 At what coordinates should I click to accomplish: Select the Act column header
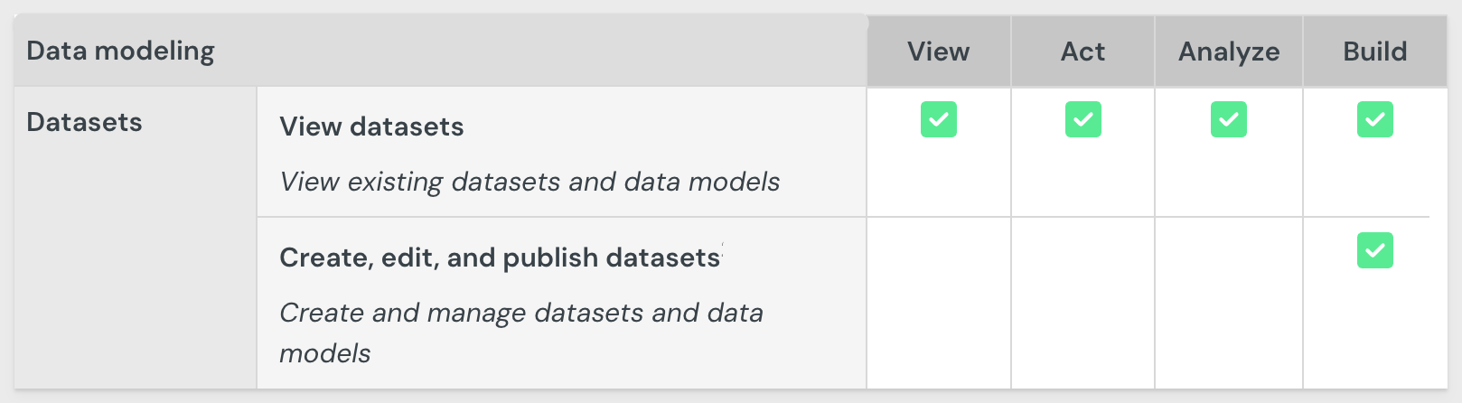click(1082, 52)
